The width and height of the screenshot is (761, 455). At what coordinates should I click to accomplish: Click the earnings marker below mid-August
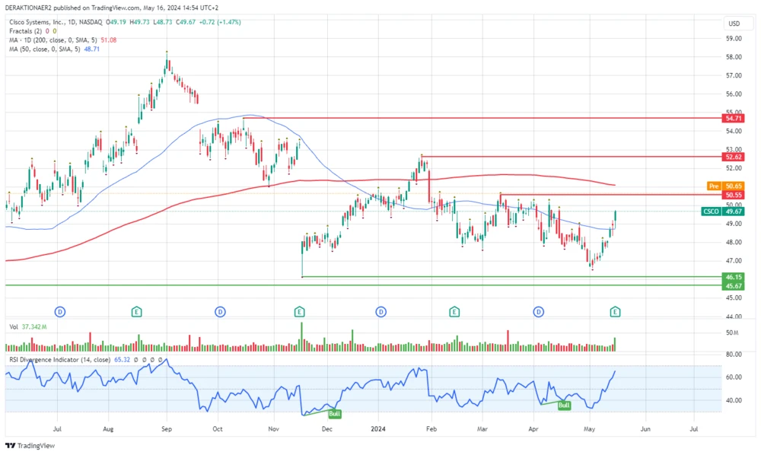click(x=137, y=311)
